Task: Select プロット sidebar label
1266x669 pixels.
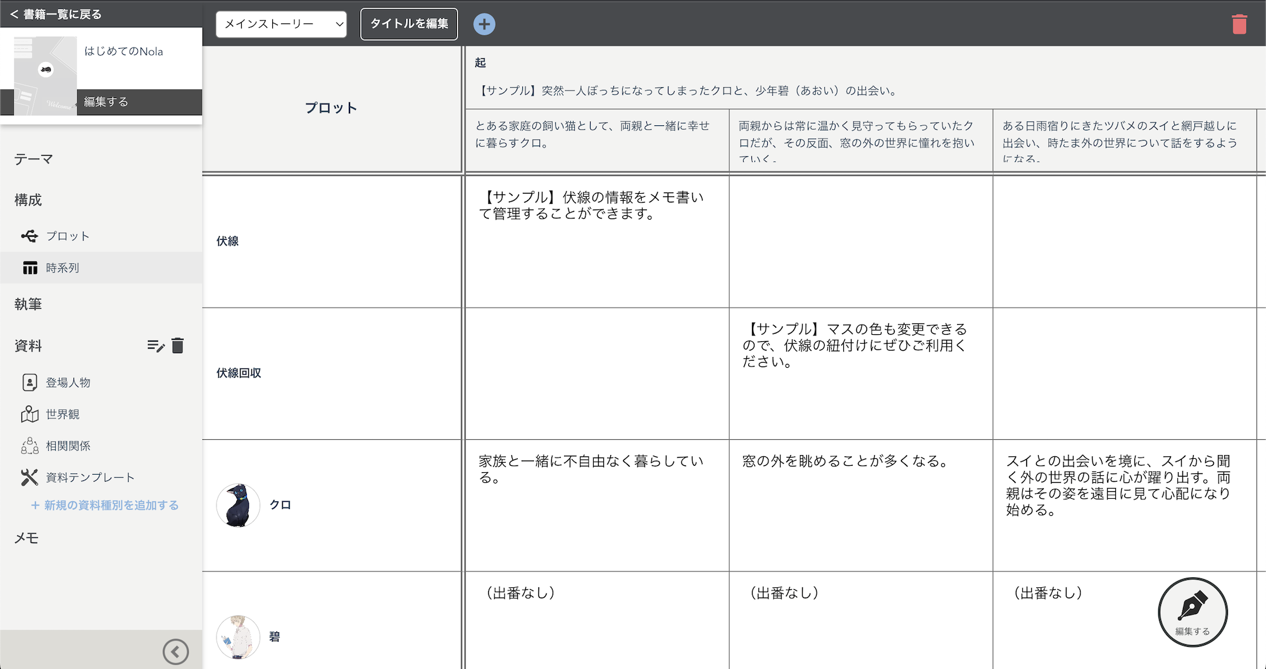Action: point(68,236)
